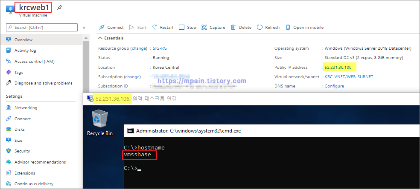
Task: Collapse the sidebar with double chevron
Action: point(84,28)
